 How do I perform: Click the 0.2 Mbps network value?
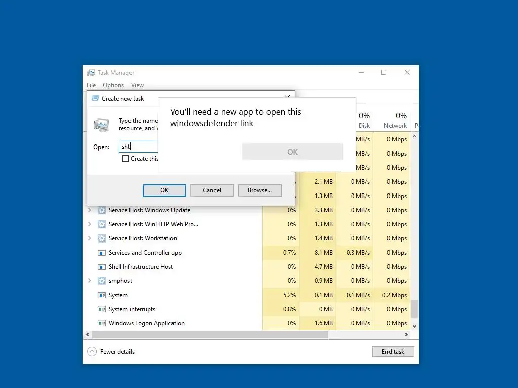(x=395, y=295)
